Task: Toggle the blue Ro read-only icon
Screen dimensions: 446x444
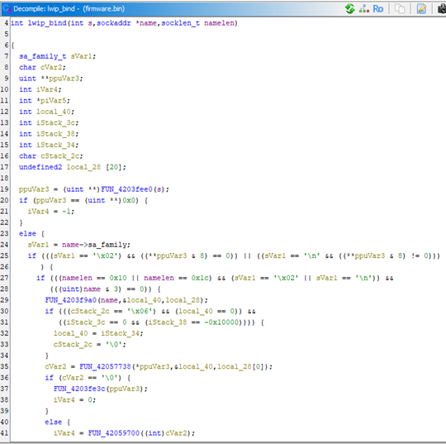Action: tap(377, 9)
